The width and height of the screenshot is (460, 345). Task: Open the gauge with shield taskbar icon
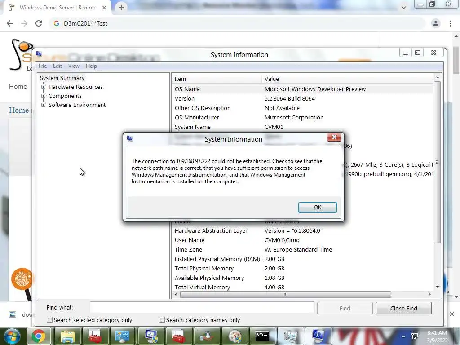click(x=234, y=336)
